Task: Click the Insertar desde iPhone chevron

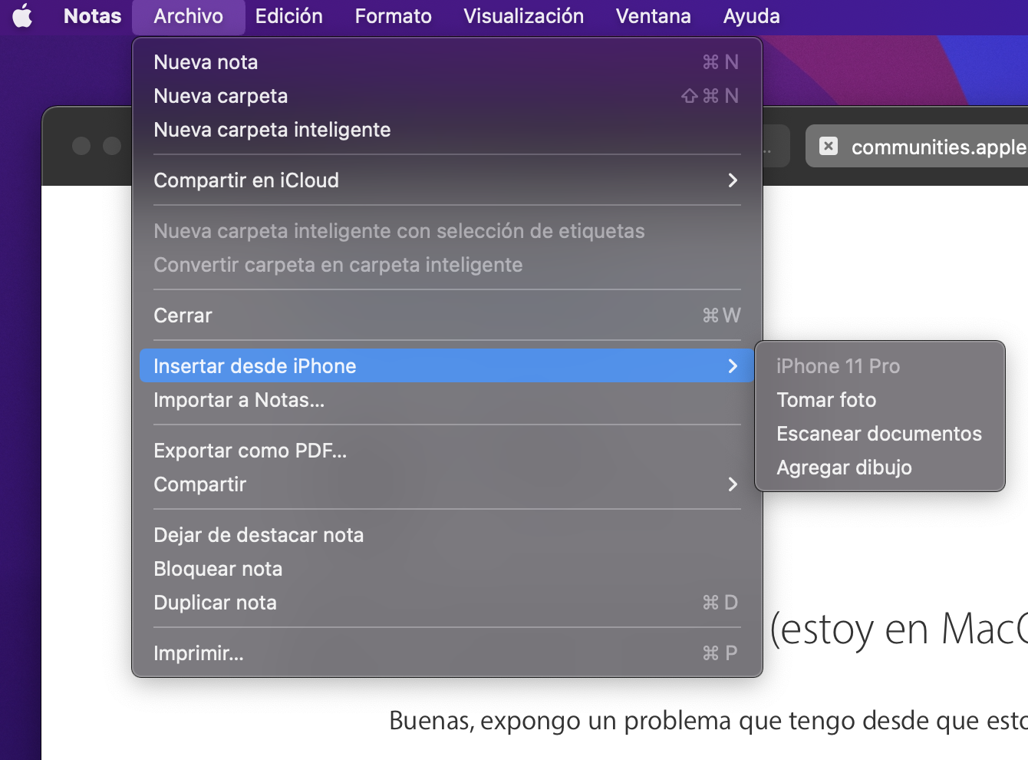Action: [732, 366]
